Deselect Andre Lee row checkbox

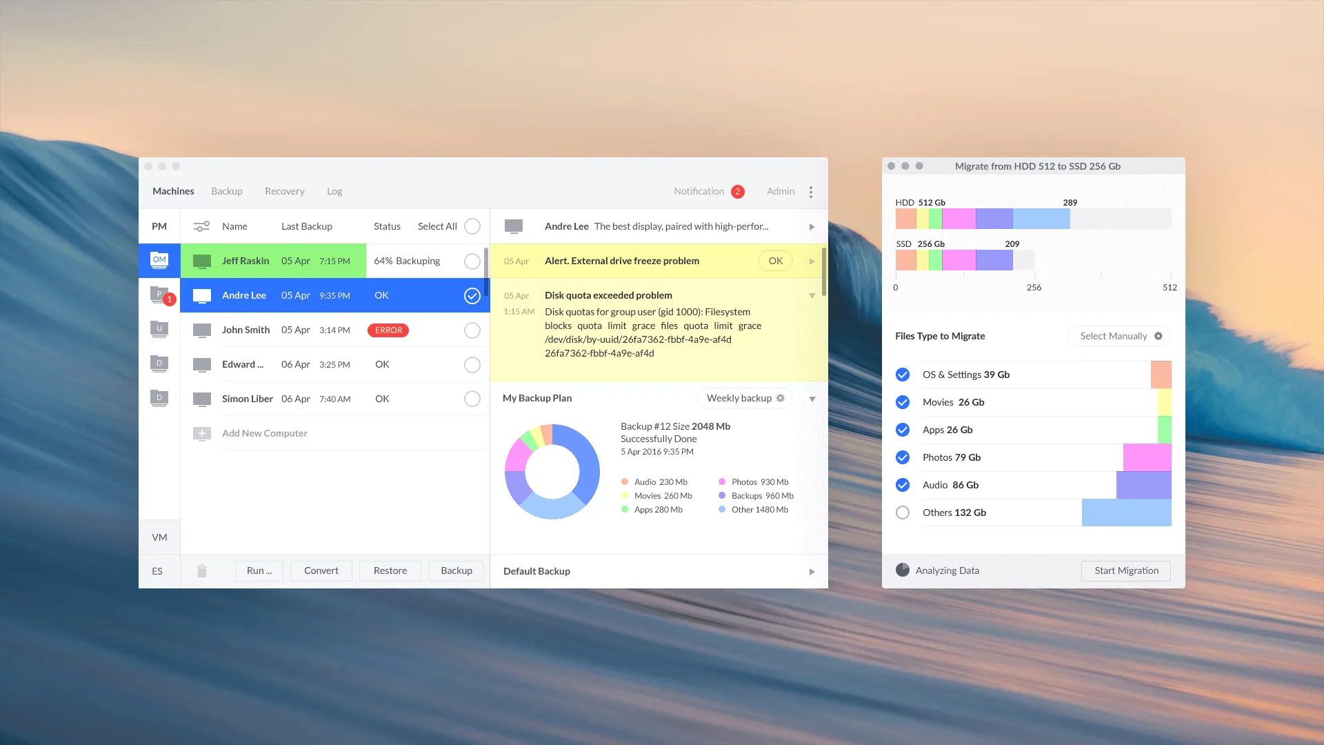[x=472, y=296]
